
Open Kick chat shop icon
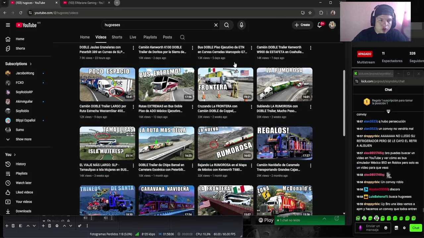click(x=396, y=228)
